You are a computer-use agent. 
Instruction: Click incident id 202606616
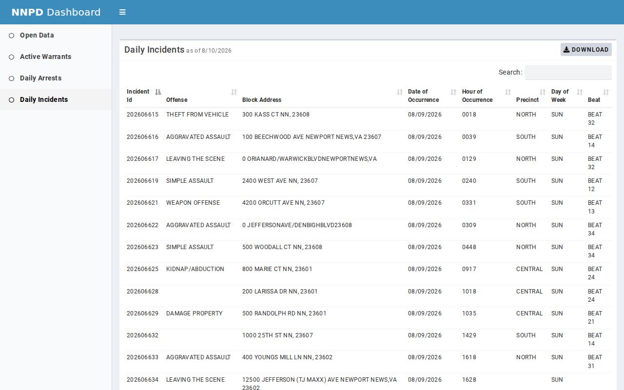tap(142, 137)
